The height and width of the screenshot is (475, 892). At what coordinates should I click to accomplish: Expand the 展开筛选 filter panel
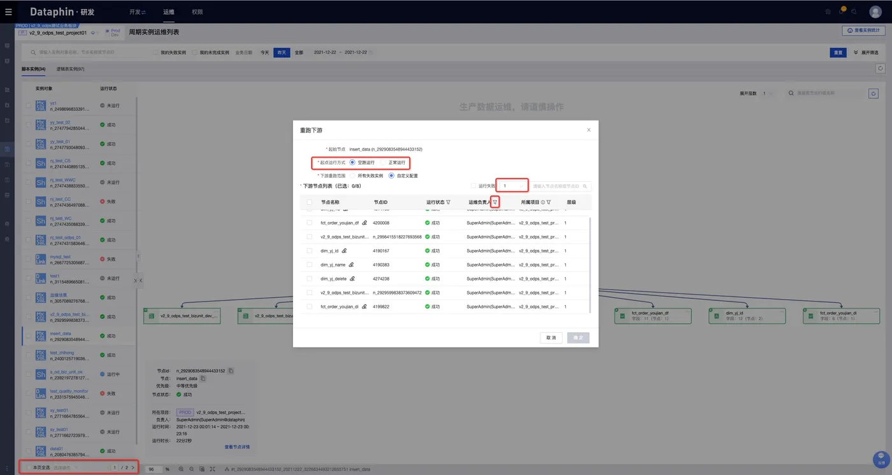[x=866, y=52]
